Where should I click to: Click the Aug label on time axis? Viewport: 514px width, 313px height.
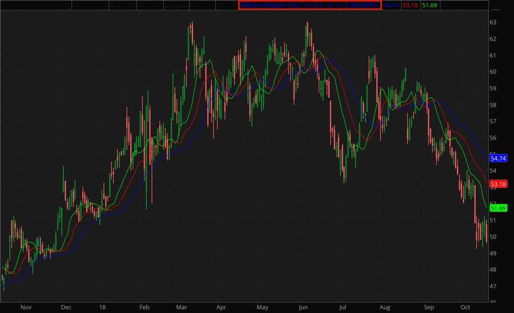coord(384,307)
